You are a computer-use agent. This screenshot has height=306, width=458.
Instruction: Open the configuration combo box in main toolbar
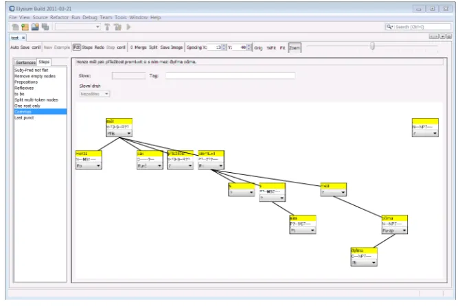(x=78, y=27)
